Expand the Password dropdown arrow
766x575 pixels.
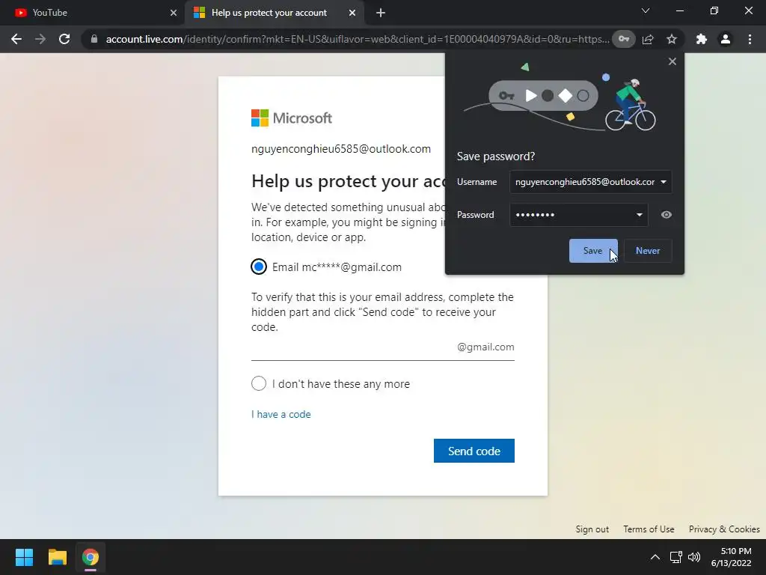[639, 215]
